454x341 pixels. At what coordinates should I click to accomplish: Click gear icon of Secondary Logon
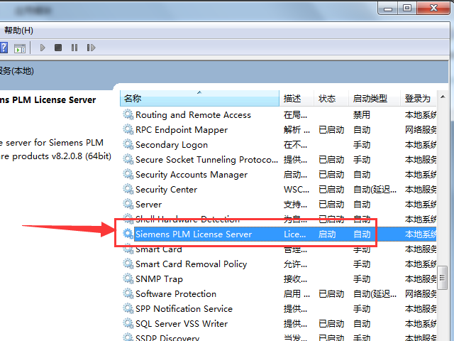coord(128,144)
